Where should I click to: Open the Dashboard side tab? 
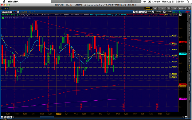pyautogui.click(x=189, y=78)
